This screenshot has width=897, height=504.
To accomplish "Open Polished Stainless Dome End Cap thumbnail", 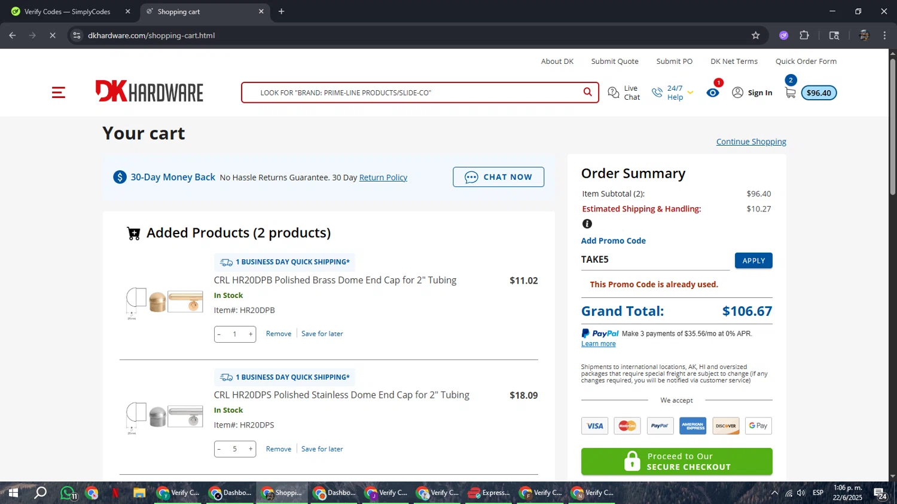I will [164, 417].
